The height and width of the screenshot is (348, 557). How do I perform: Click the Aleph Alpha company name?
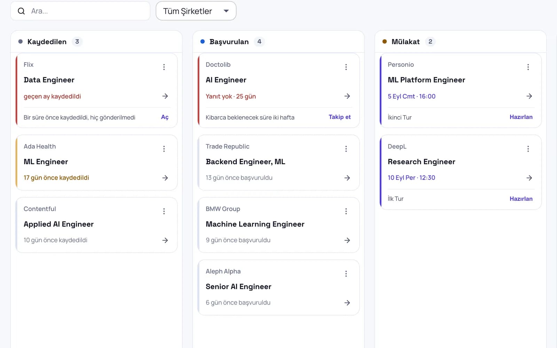(223, 271)
